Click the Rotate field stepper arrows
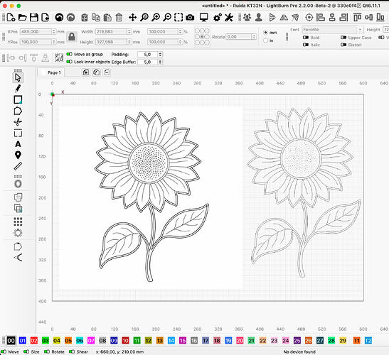 254,37
